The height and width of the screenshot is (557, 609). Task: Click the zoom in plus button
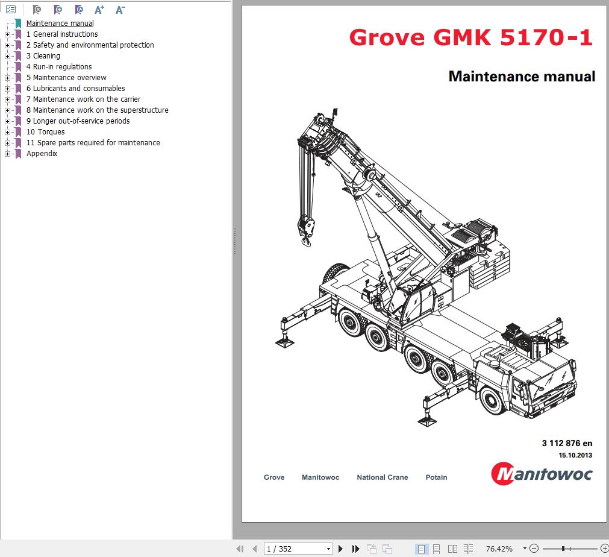coord(604,549)
